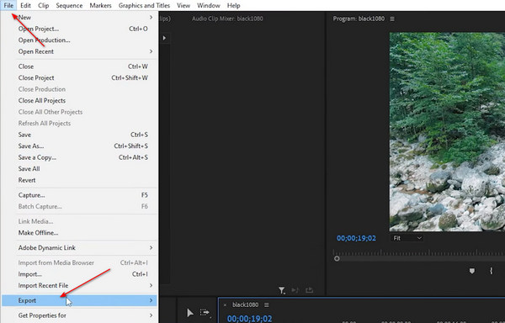Open the Fit zoom level dropdown
The height and width of the screenshot is (323, 505).
click(x=407, y=238)
